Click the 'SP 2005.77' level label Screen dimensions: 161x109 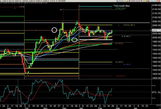click(127, 36)
